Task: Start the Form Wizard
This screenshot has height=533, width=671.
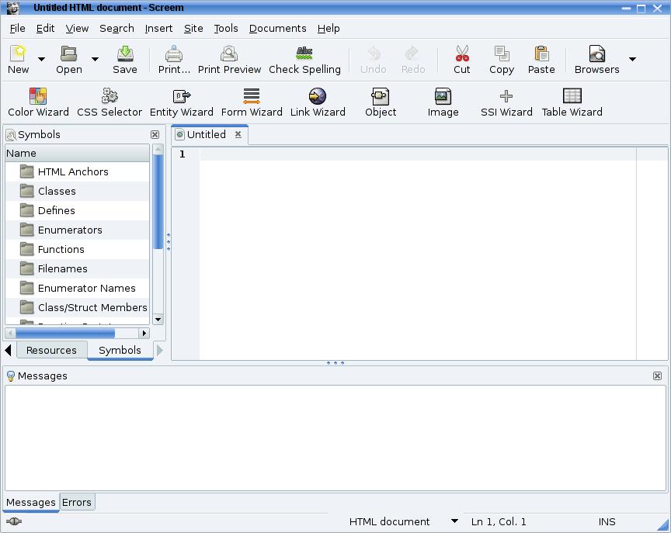Action: point(252,102)
